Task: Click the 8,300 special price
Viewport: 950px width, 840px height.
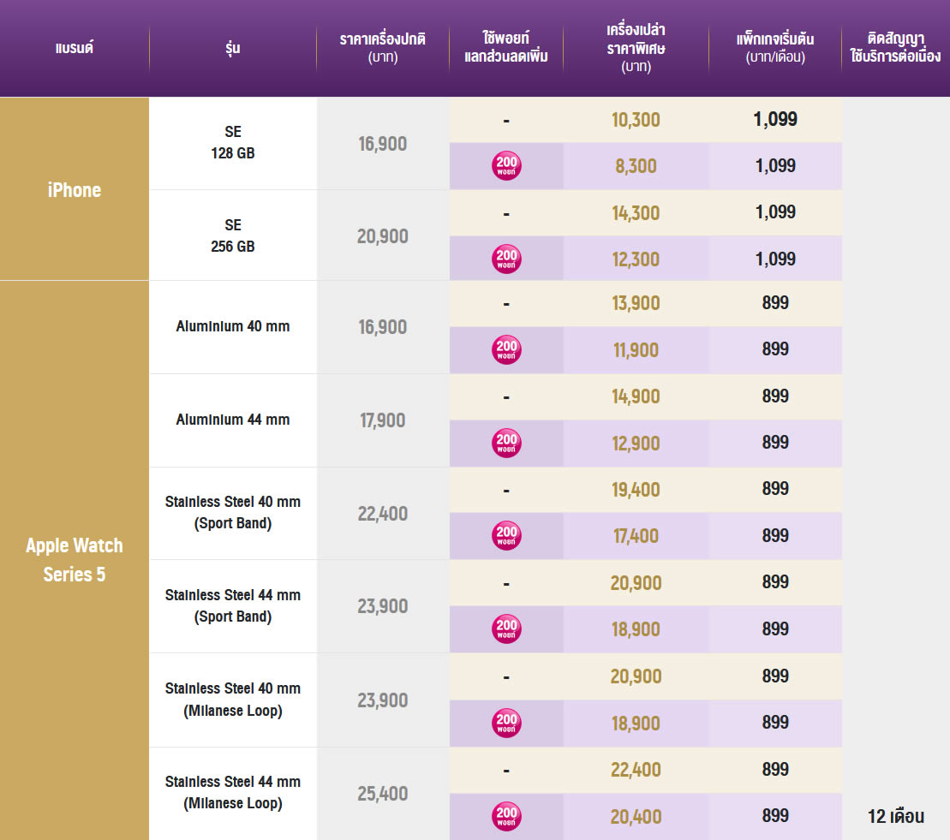Action: pos(636,166)
